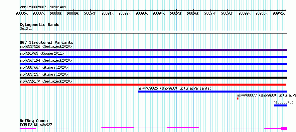The image size is (296, 132).
Task: Select the RefSeq Genes track title
Action: (34, 121)
